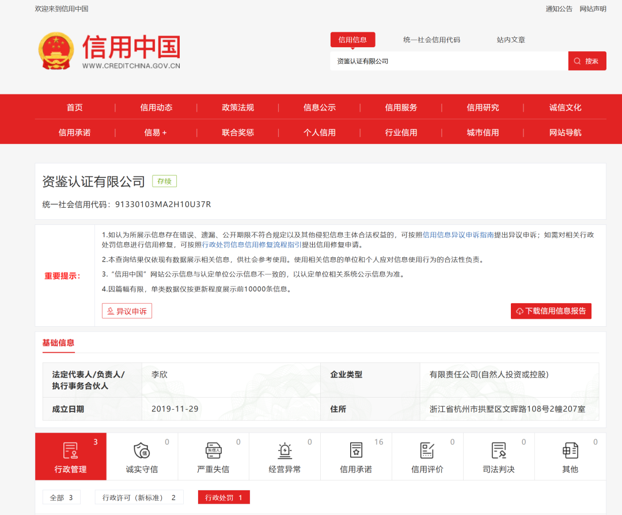Click the 诚实守信 shield icon
The image size is (622, 515).
tap(142, 449)
